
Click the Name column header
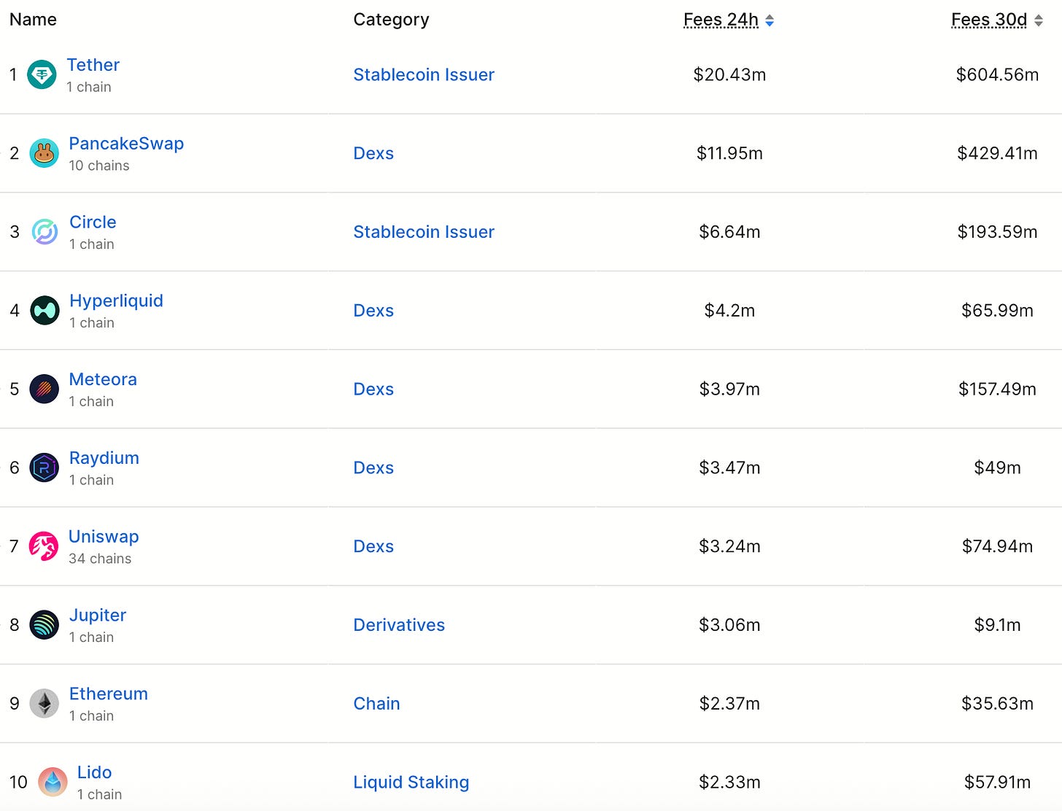point(33,20)
